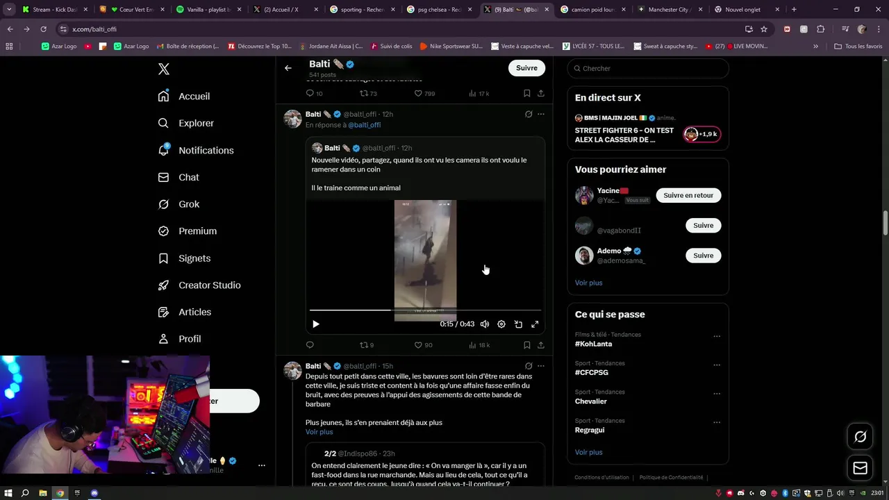Open Articles in sidebar
The height and width of the screenshot is (500, 889).
185,312
